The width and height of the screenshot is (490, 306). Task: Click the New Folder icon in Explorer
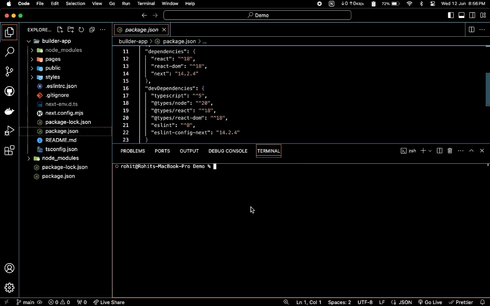click(x=71, y=30)
